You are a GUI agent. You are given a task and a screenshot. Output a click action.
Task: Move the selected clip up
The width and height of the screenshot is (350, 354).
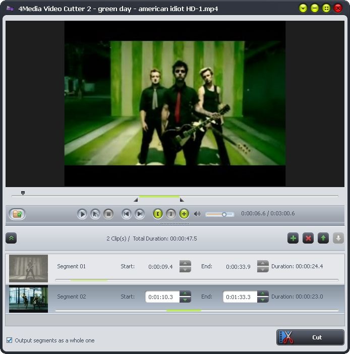tap(323, 238)
